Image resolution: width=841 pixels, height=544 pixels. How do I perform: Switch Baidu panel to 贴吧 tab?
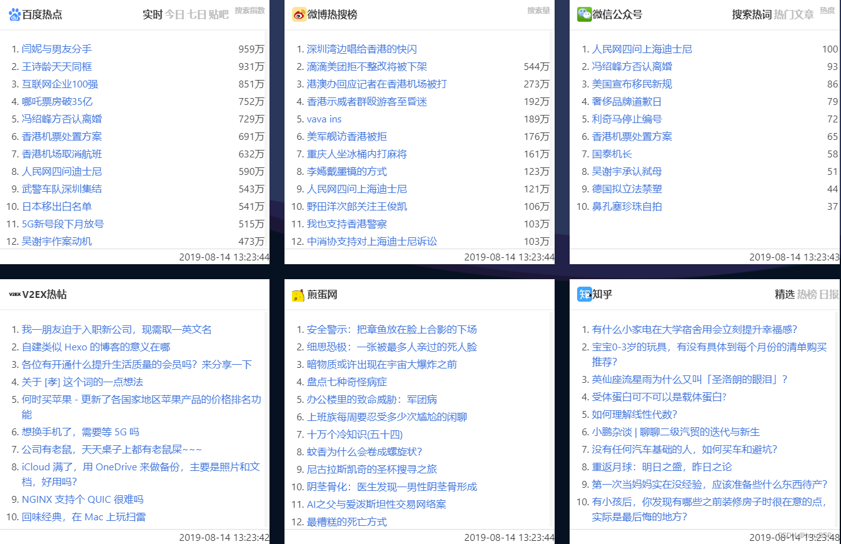(219, 14)
